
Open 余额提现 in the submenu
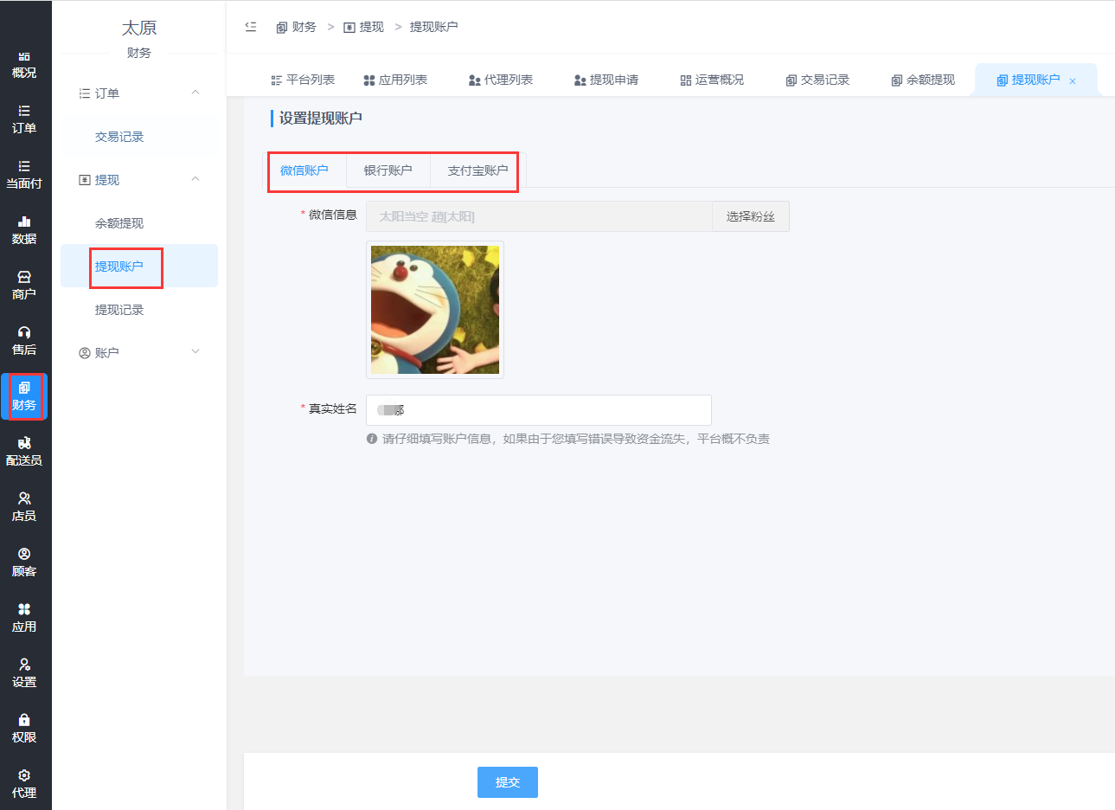(119, 223)
